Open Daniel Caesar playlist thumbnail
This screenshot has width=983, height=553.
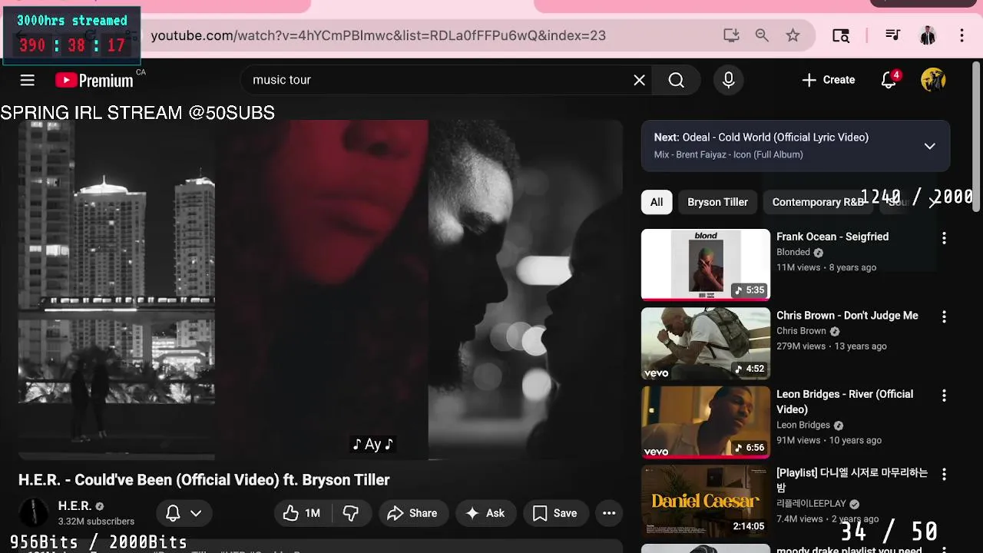(x=706, y=501)
